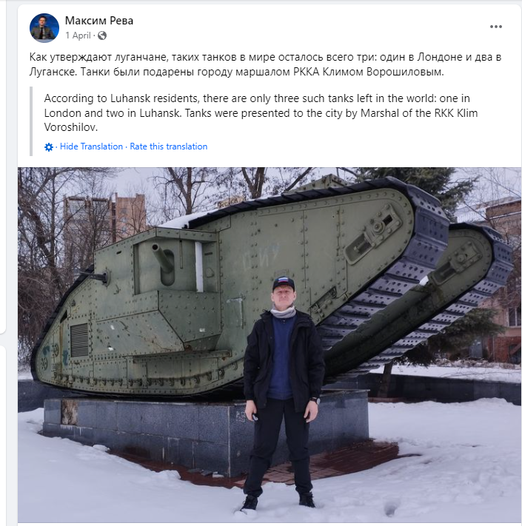Screen dimensions: 522x526
Task: Click Rate this translation link
Action: click(x=169, y=146)
